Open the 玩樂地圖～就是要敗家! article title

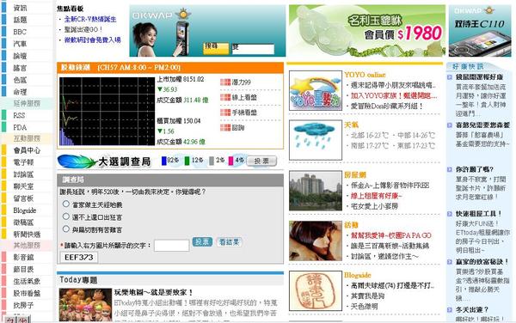coord(153,292)
